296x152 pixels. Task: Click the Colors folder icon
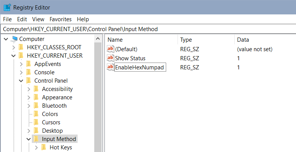pos(36,114)
